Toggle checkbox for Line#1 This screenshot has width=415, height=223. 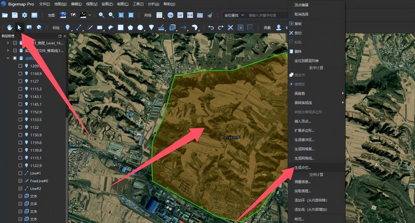20,173
